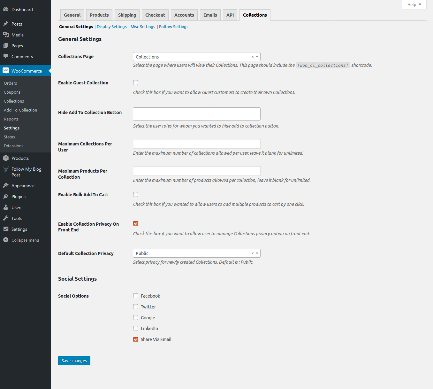Click the Maximum Collections Per User field

(196, 144)
